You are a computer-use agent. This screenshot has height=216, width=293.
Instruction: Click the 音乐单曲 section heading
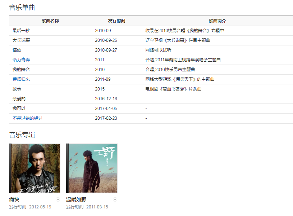pos(22,8)
